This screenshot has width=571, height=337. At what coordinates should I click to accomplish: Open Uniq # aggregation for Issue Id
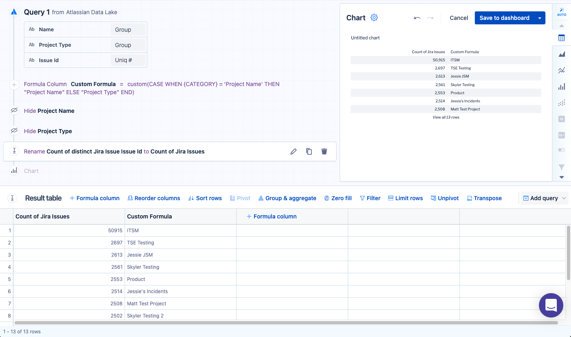128,60
